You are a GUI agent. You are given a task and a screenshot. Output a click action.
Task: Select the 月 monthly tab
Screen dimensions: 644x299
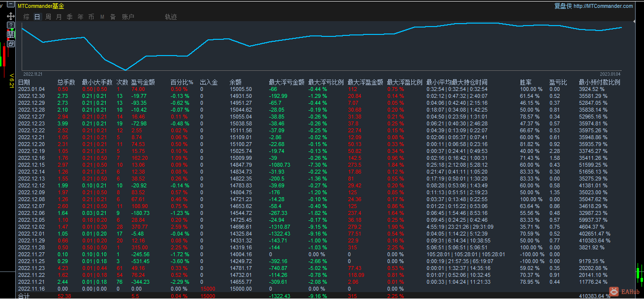59,17
